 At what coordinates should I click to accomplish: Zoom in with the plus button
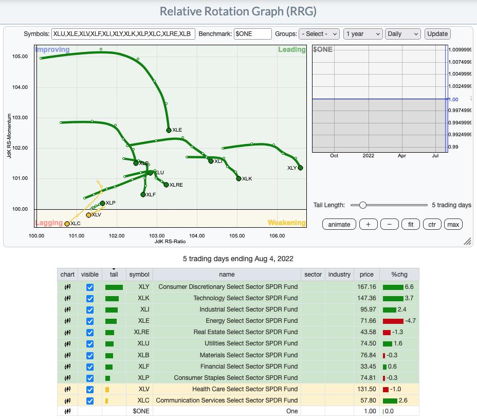(x=368, y=225)
